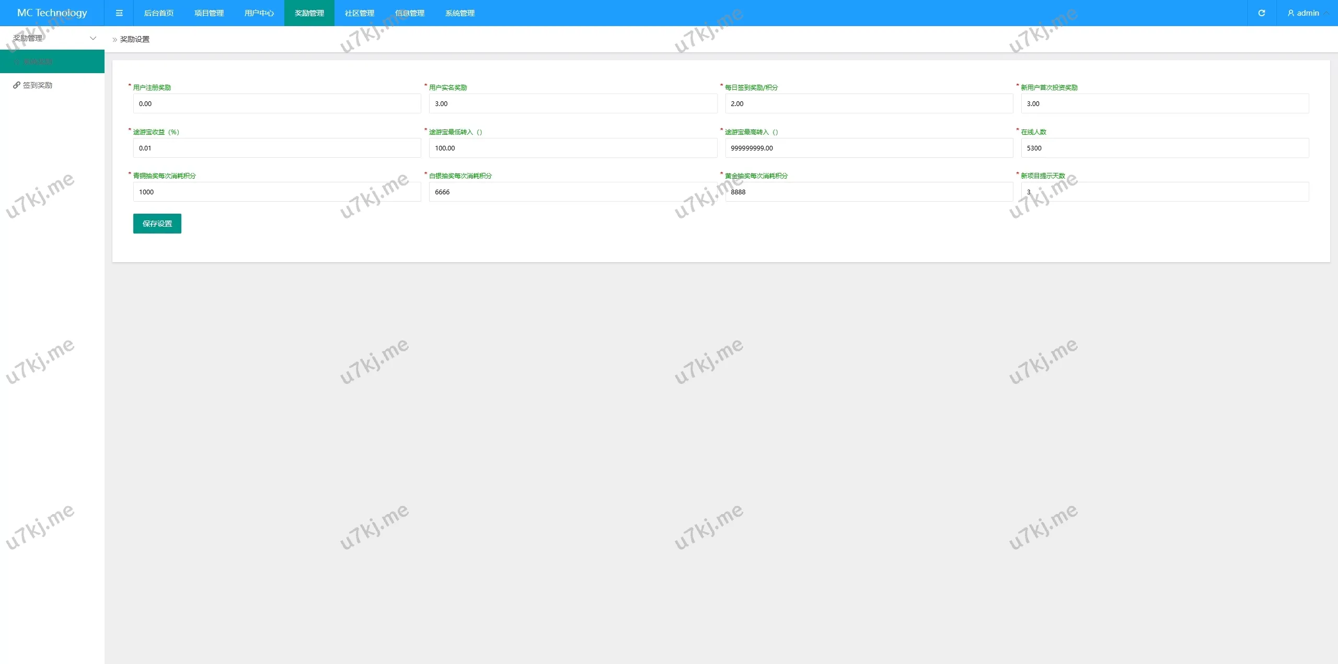Click the 在线人数 input showing 5300

(x=1164, y=148)
